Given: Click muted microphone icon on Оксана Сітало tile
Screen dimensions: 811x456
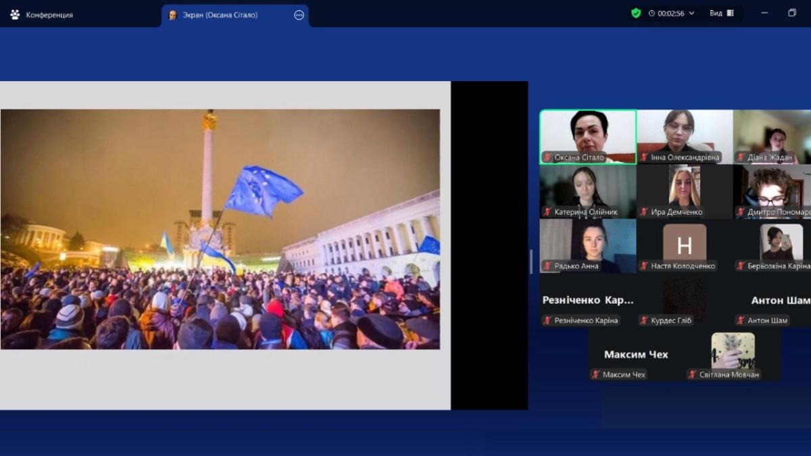Looking at the screenshot, I should (x=547, y=157).
